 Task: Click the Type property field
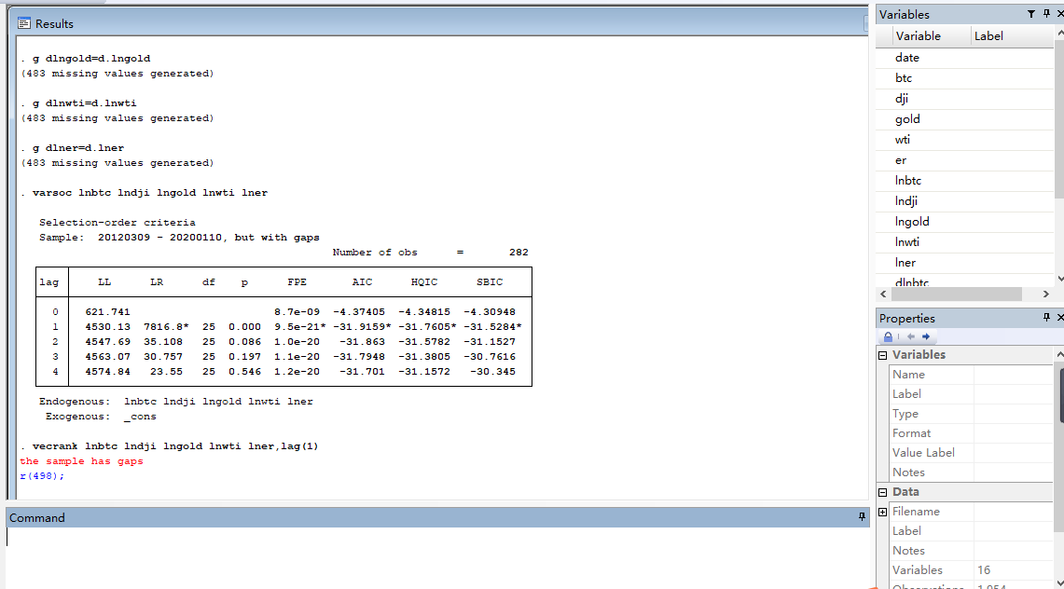pyautogui.click(x=1013, y=414)
